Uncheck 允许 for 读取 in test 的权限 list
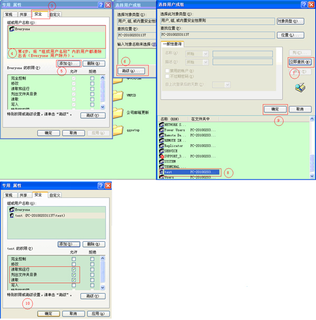 [x=74, y=280]
